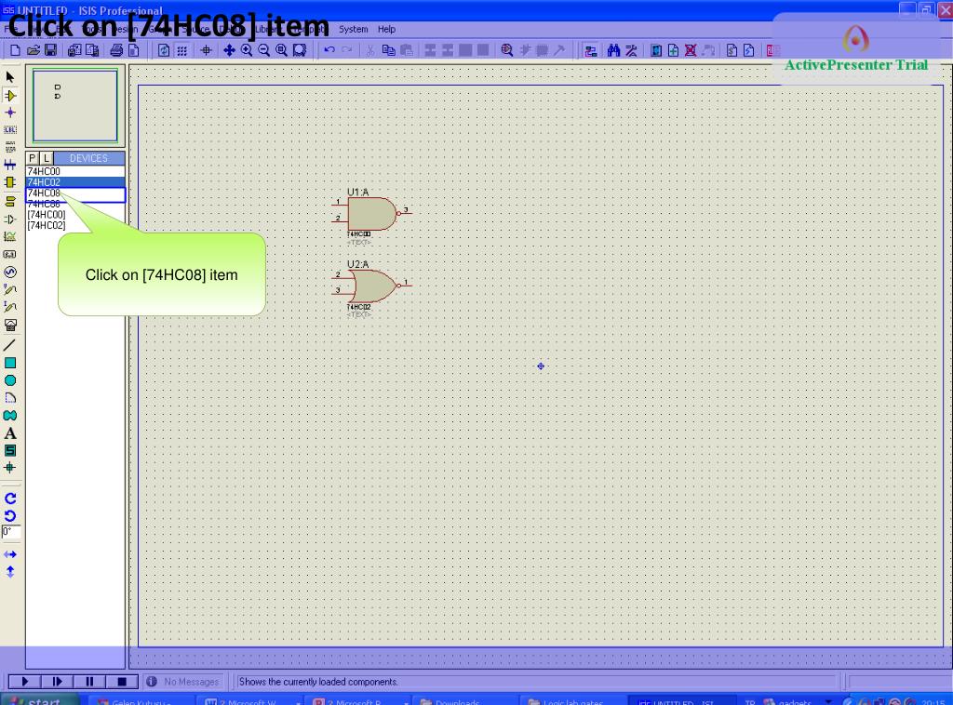Select the 2D closed path tool
Image resolution: width=953 pixels, height=705 pixels.
tap(9, 416)
